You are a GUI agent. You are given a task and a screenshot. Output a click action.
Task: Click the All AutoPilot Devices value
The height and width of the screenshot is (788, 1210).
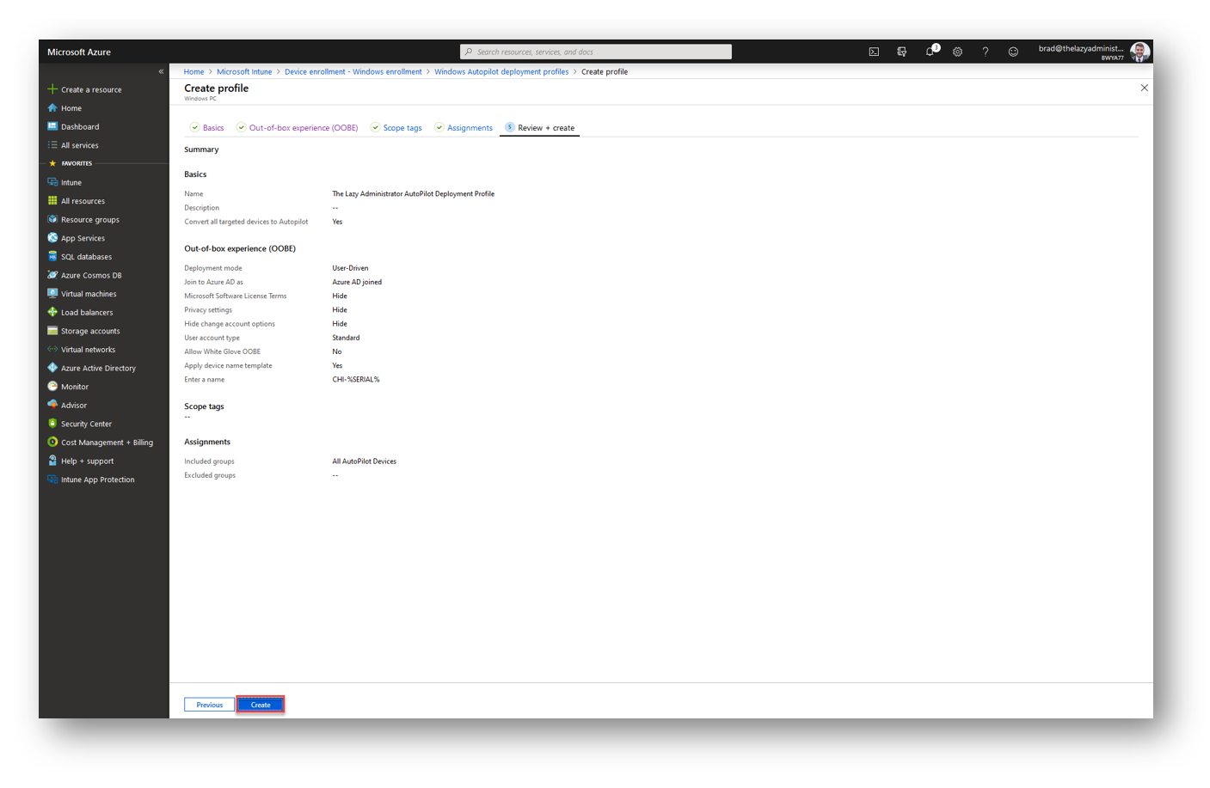click(365, 461)
